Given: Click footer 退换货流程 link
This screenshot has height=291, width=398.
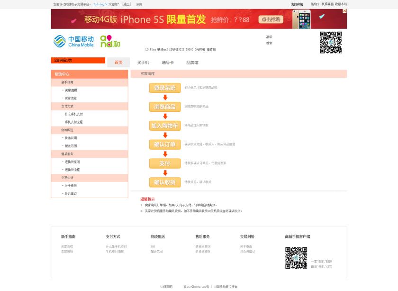Looking at the screenshot, I should (x=203, y=252).
